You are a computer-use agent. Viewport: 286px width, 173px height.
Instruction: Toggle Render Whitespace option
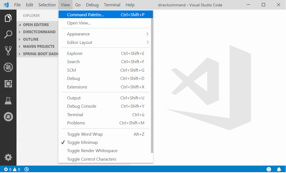106,151
